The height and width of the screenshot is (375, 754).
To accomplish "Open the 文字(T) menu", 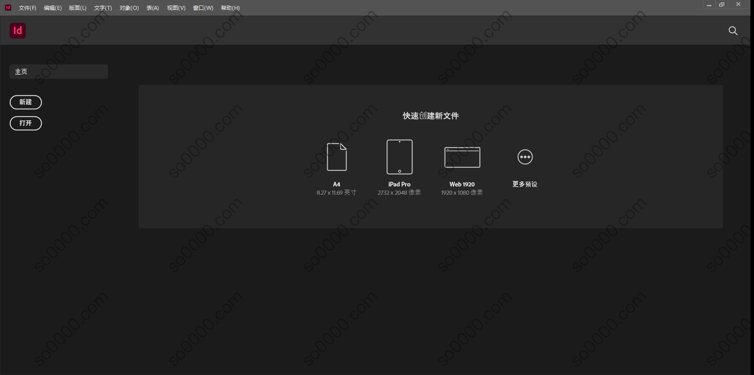I will [103, 8].
